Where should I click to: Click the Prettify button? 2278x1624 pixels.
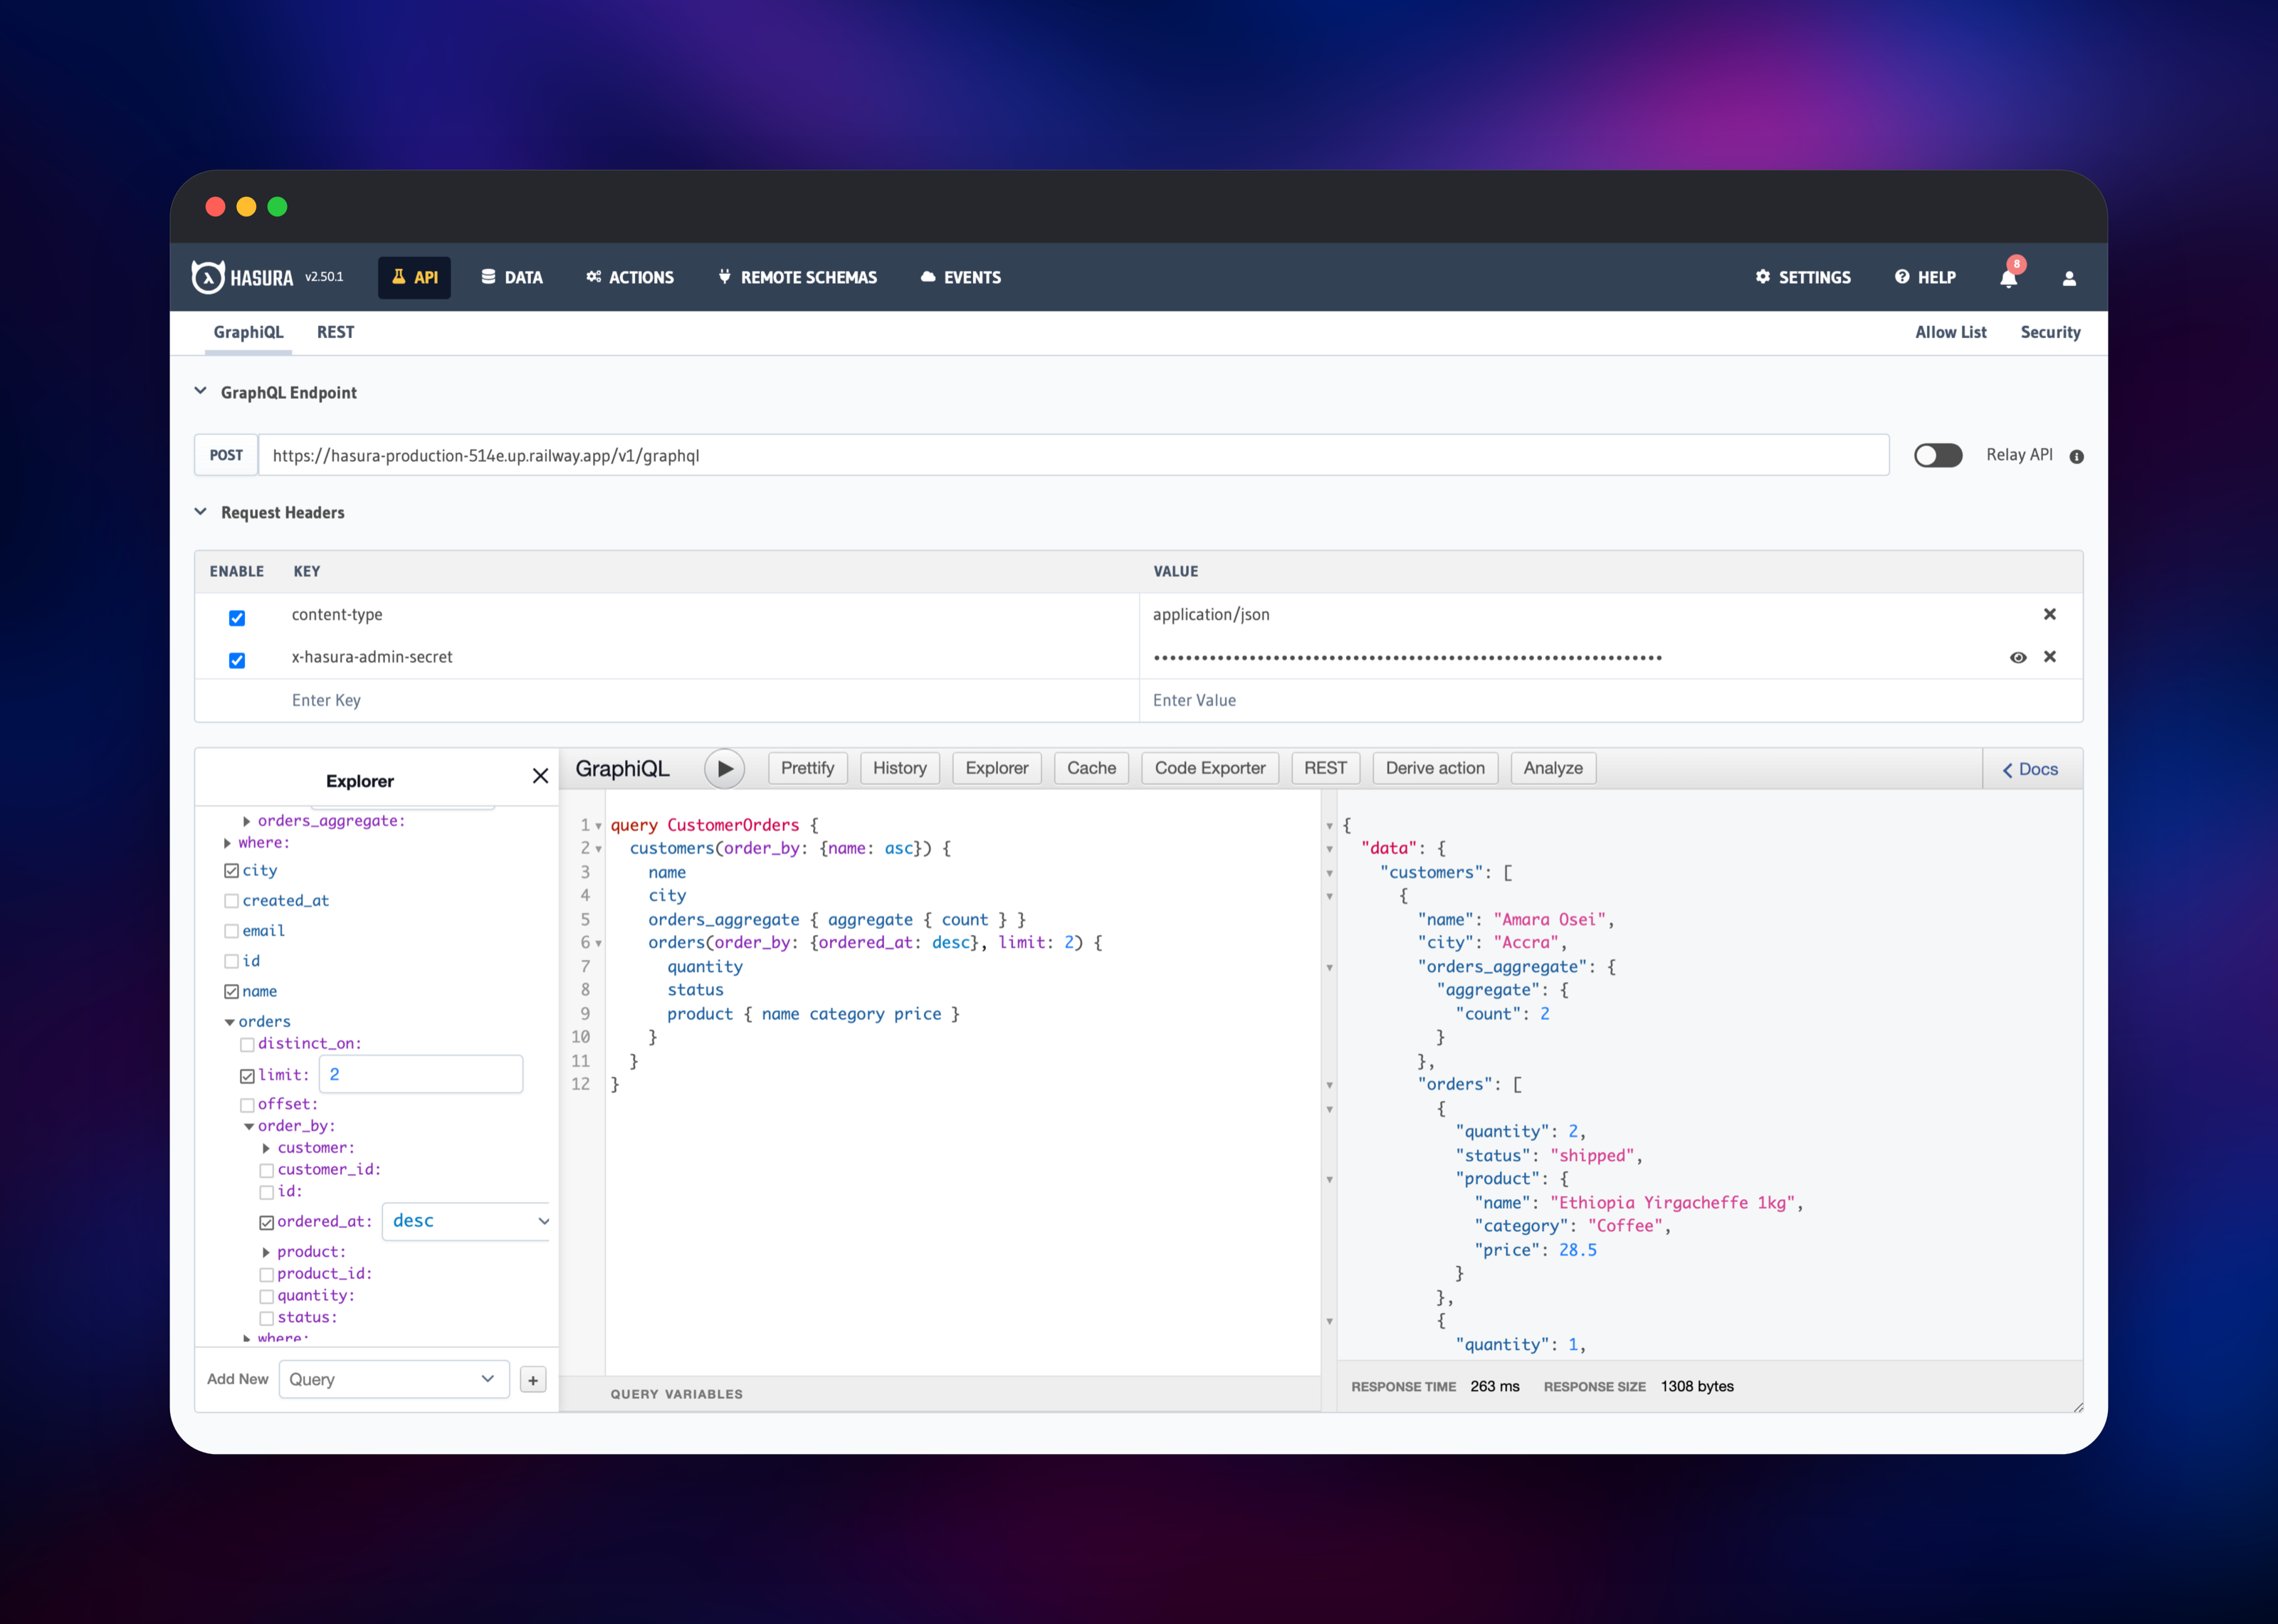807,769
